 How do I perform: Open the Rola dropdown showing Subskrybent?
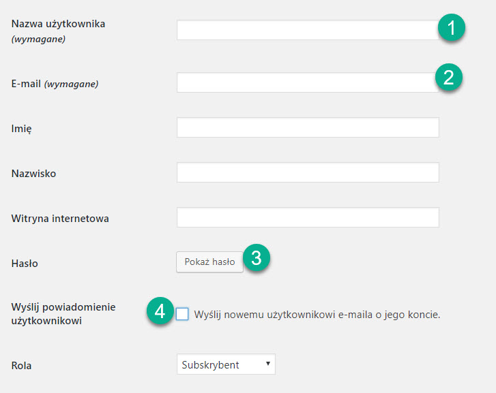pyautogui.click(x=226, y=364)
